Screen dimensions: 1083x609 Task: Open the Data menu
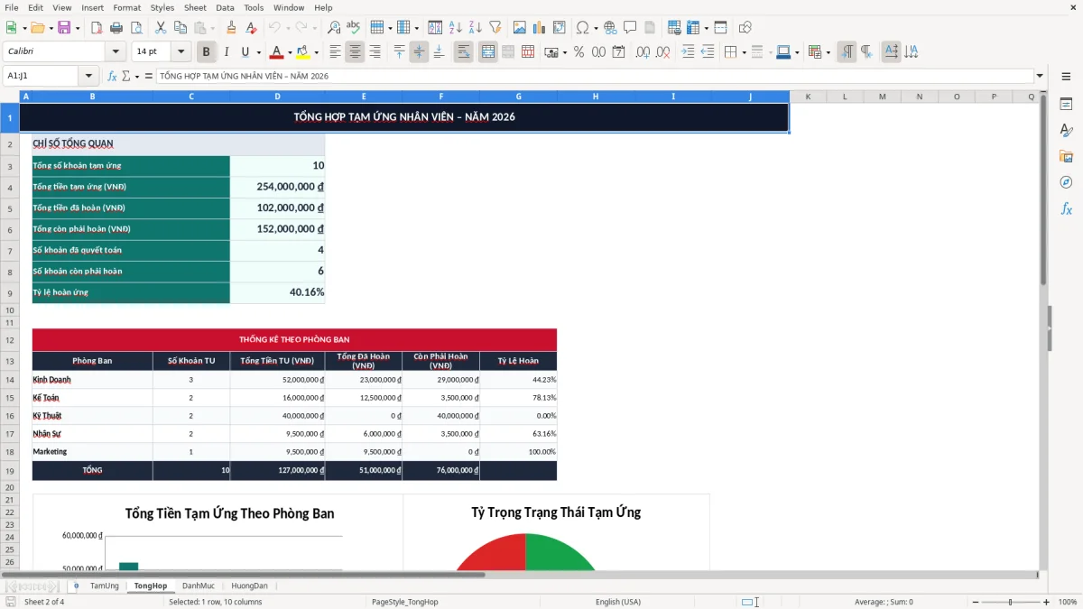(x=225, y=7)
